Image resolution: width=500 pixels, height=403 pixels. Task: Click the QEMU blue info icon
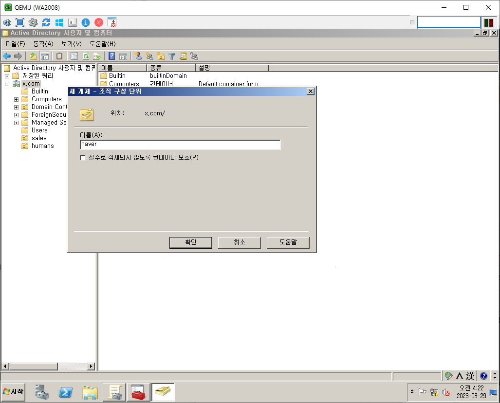(x=86, y=22)
